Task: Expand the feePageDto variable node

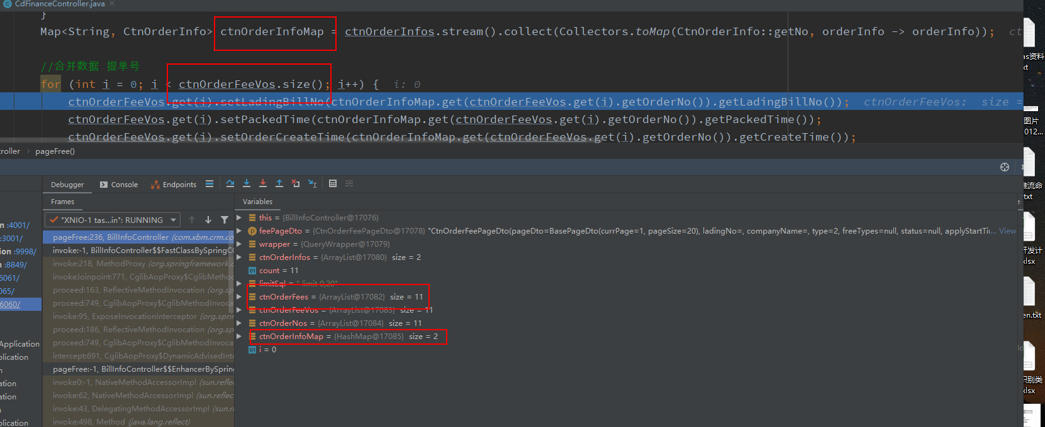Action: pos(239,231)
